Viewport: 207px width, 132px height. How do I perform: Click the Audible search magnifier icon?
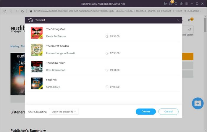[190, 29]
